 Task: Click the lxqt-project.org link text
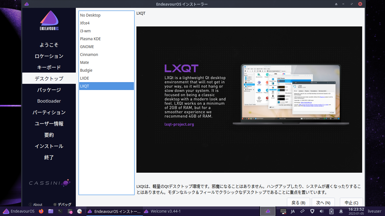(x=179, y=124)
